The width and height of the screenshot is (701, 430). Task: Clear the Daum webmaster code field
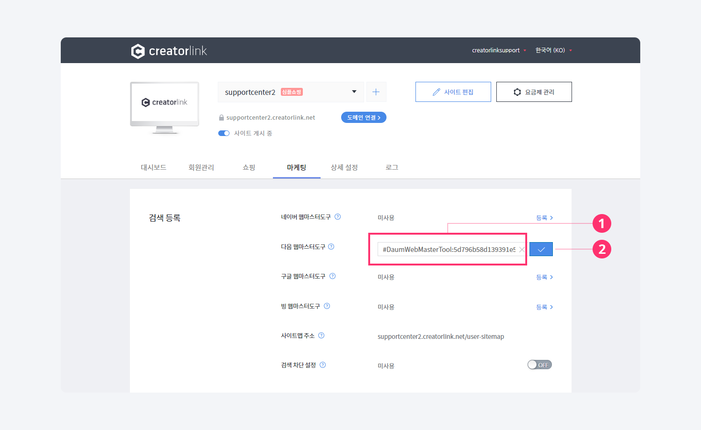point(522,250)
